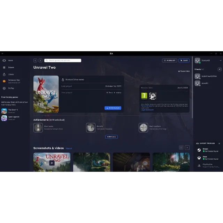
Task: Click the third achievement circular emblem icon
Action: coord(143,128)
